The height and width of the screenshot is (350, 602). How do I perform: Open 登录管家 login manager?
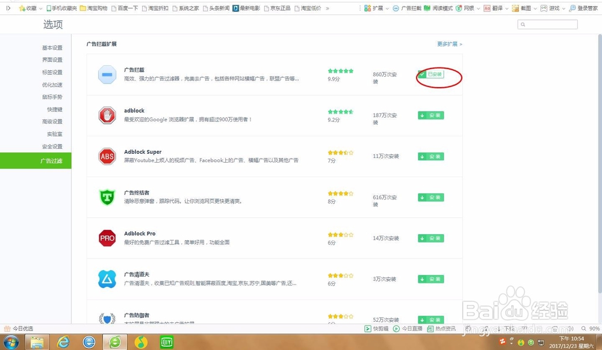(x=583, y=8)
